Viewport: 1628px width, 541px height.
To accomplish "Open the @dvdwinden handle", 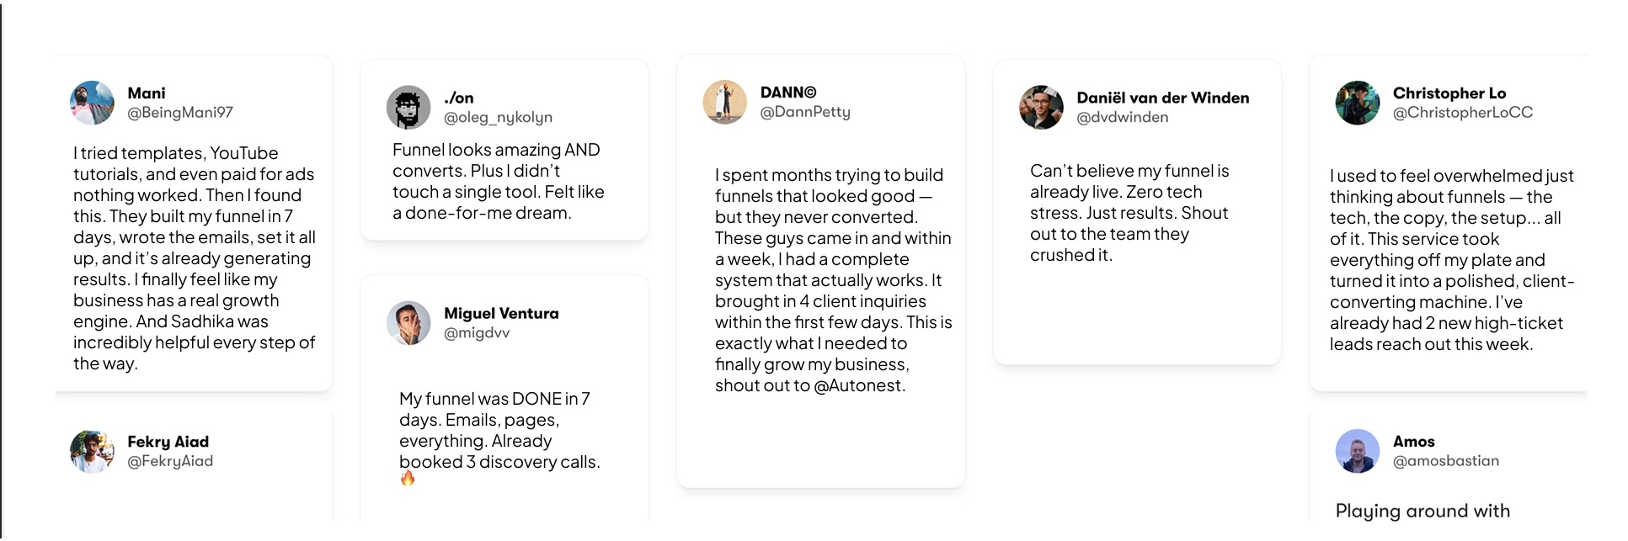I will click(x=1123, y=118).
